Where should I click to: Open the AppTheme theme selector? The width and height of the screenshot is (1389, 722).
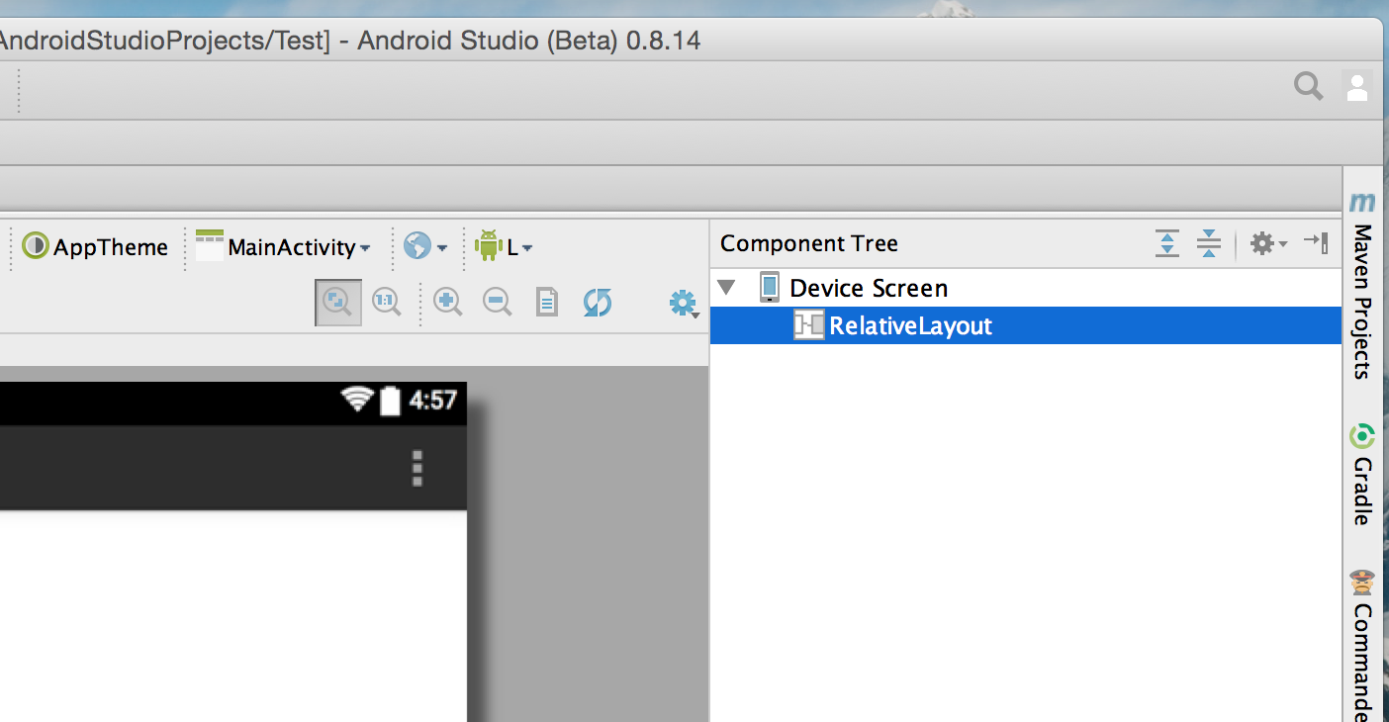click(x=95, y=246)
